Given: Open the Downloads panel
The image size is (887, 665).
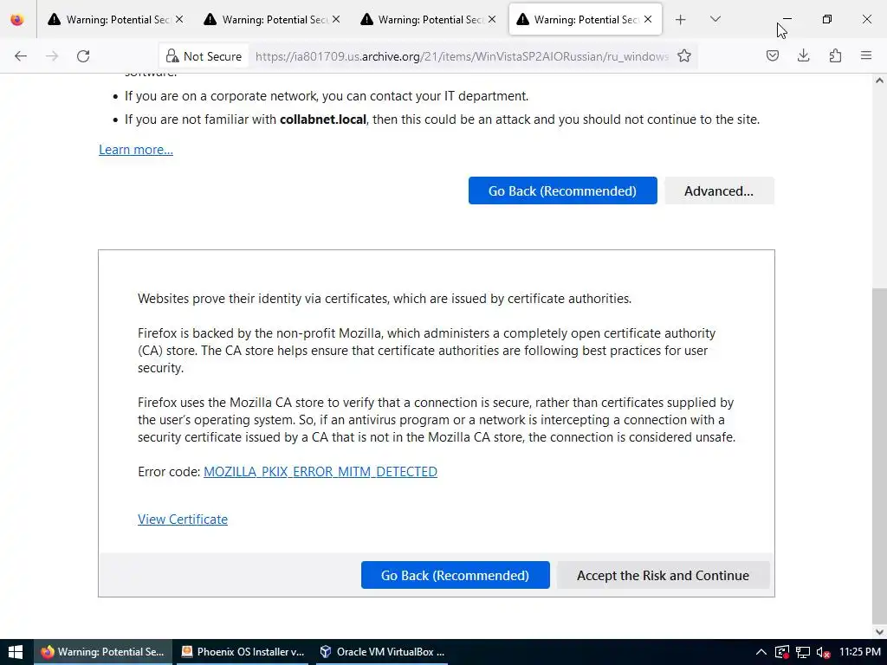Looking at the screenshot, I should coord(803,55).
